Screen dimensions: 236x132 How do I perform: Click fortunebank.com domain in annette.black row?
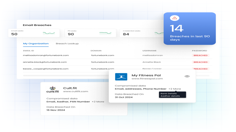coord(103,62)
